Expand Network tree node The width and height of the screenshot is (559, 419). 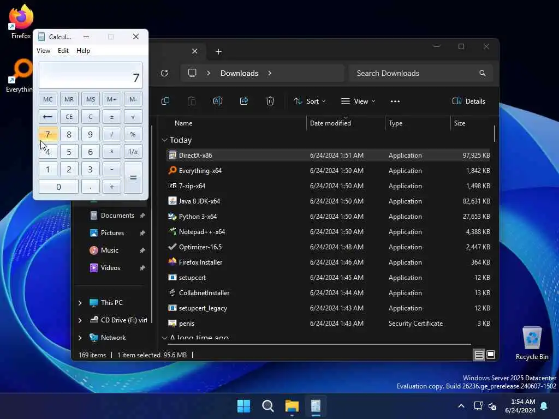coord(80,338)
